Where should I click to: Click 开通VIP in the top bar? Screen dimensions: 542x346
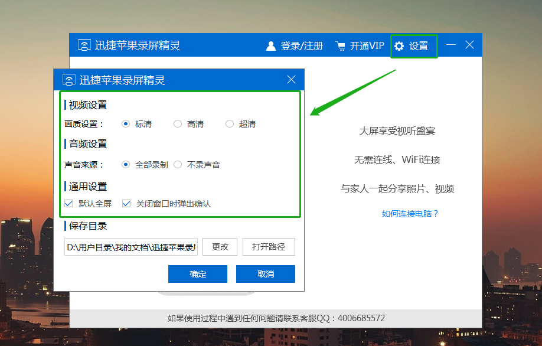365,45
